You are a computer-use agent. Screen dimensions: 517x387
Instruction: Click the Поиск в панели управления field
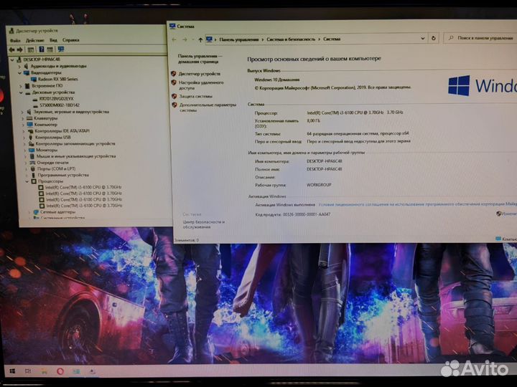click(480, 38)
